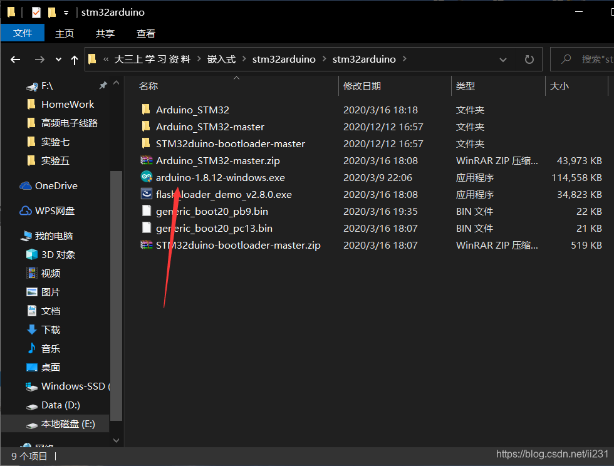The image size is (614, 466).
Task: Open 桌面 in navigation pane
Action: click(51, 367)
